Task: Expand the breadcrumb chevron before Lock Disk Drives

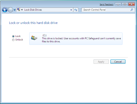Action: click(x=22, y=10)
